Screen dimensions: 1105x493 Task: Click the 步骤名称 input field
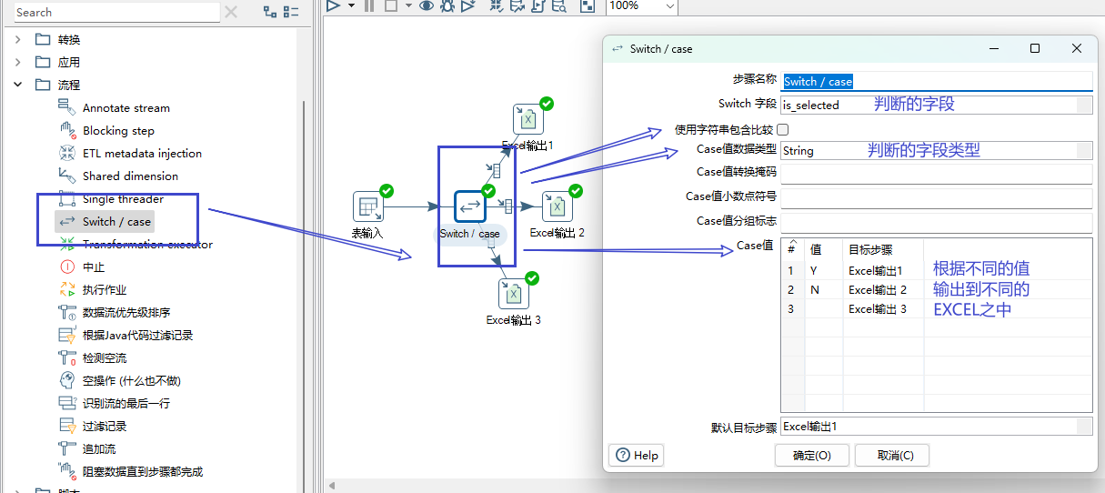[x=937, y=82]
